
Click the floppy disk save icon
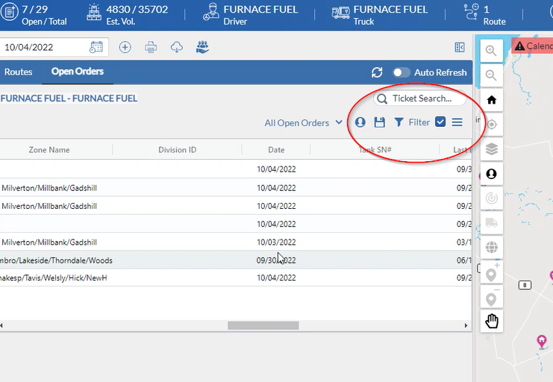click(379, 122)
